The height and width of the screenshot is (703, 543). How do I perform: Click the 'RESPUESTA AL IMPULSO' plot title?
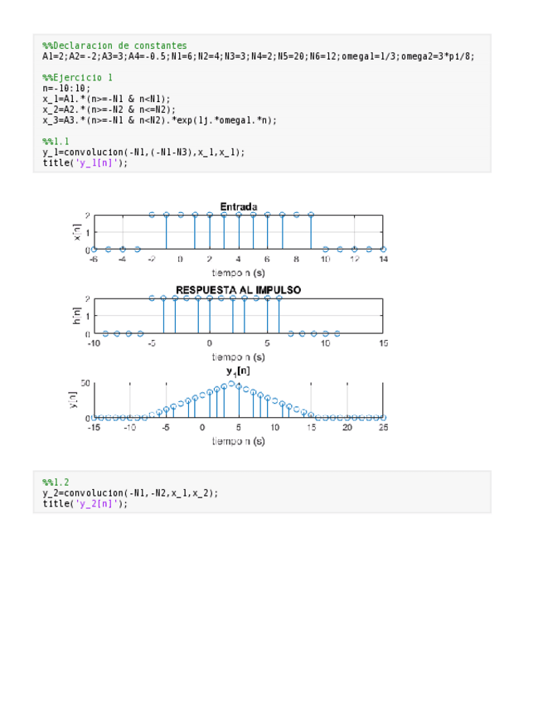click(238, 290)
